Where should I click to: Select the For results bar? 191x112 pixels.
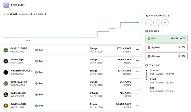click(166, 39)
